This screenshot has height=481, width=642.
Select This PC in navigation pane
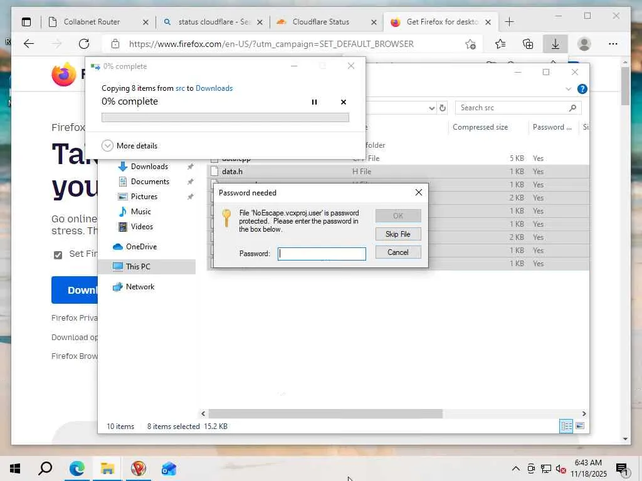138,267
